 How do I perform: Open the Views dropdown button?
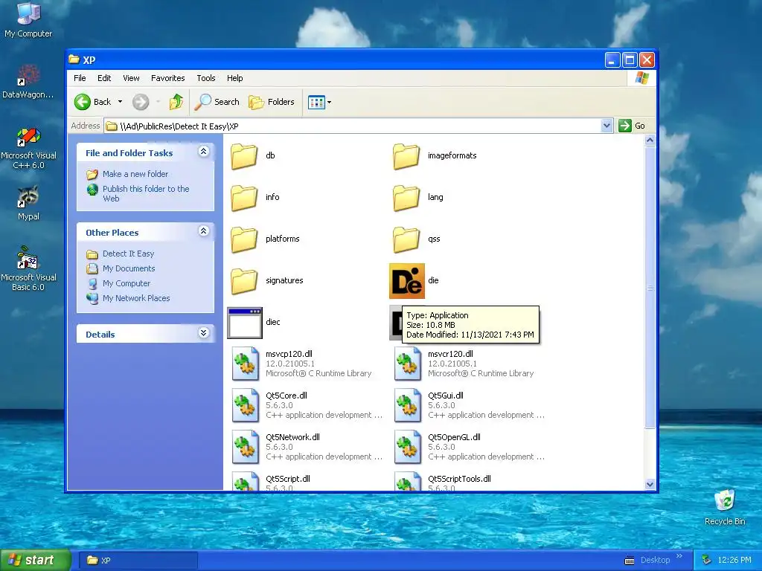pyautogui.click(x=319, y=102)
